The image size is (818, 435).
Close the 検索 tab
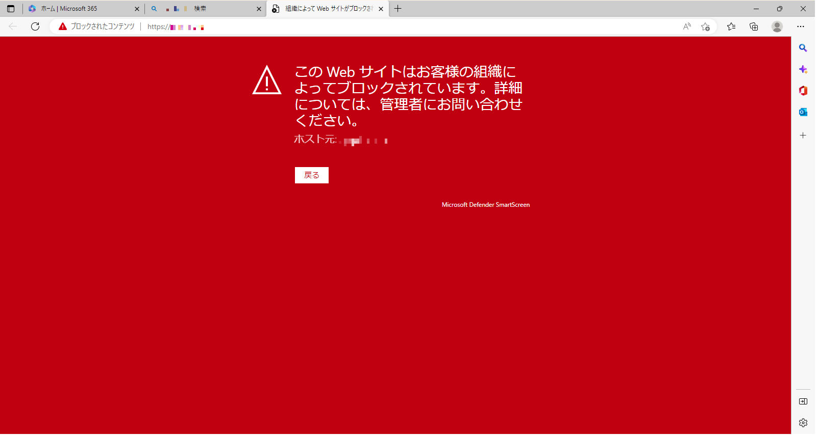tap(259, 9)
